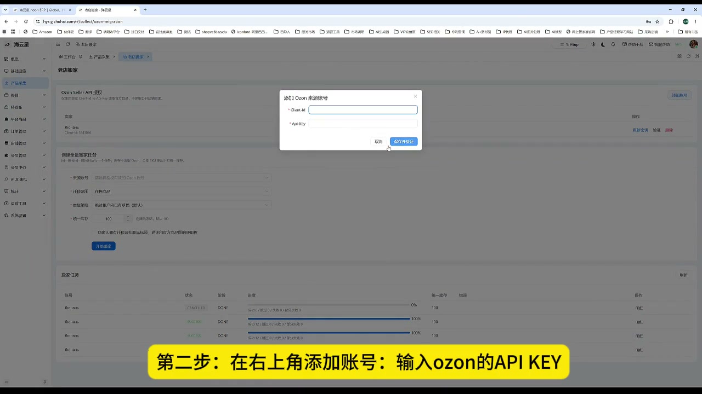The width and height of the screenshot is (702, 394).
Task: Click the progress bar of the CANCELLED task
Action: pyautogui.click(x=329, y=305)
